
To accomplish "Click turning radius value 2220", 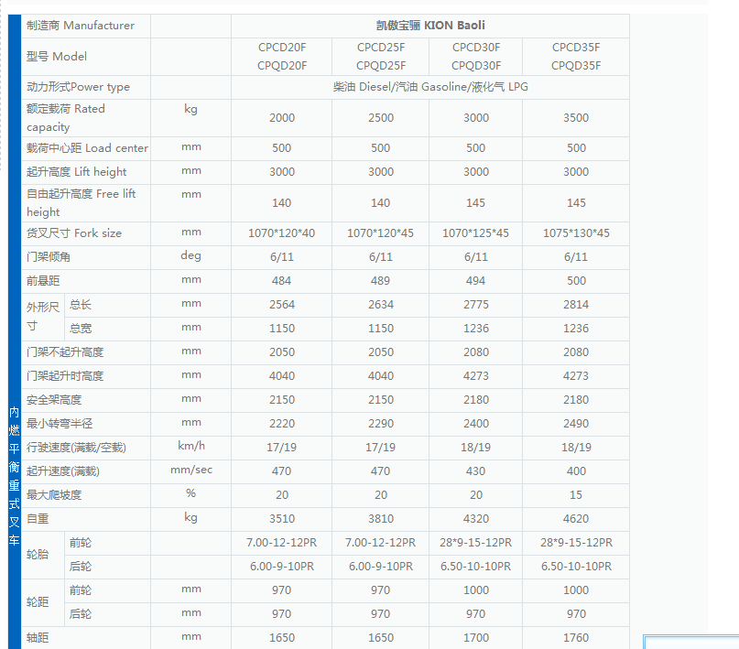I will coord(282,424).
